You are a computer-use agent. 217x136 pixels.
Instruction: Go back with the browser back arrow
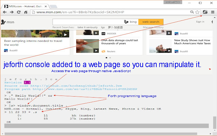[x=5, y=12]
